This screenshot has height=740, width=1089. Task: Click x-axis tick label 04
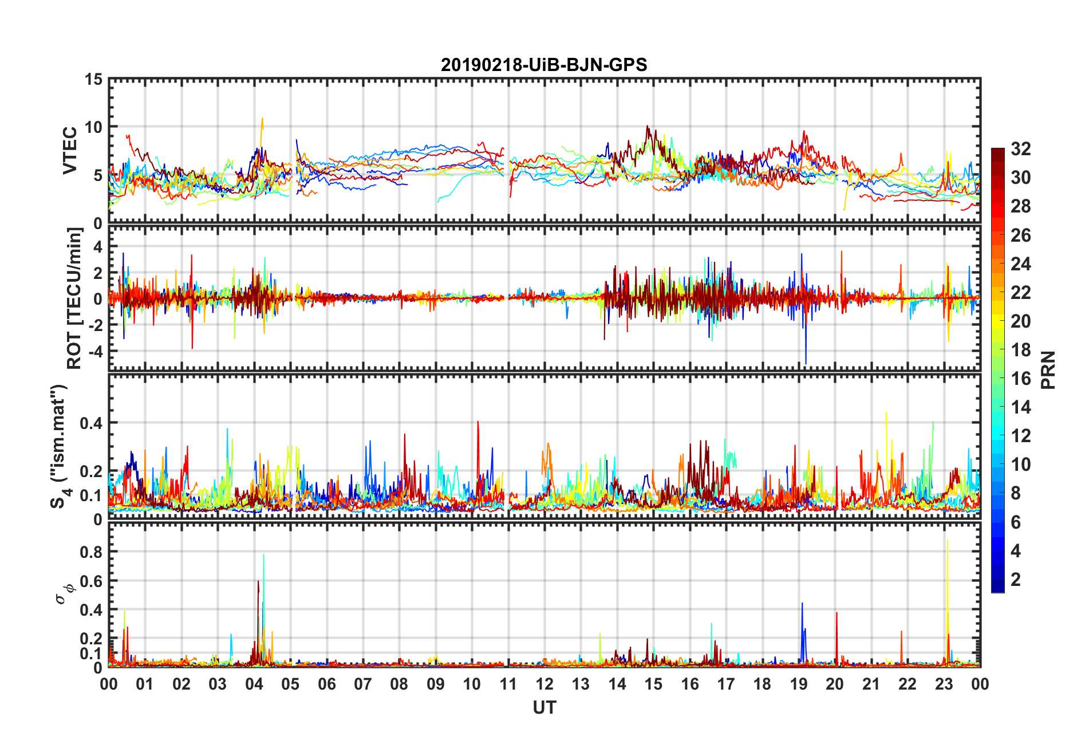click(x=254, y=684)
